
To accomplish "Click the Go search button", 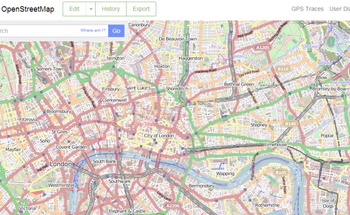I will [116, 31].
